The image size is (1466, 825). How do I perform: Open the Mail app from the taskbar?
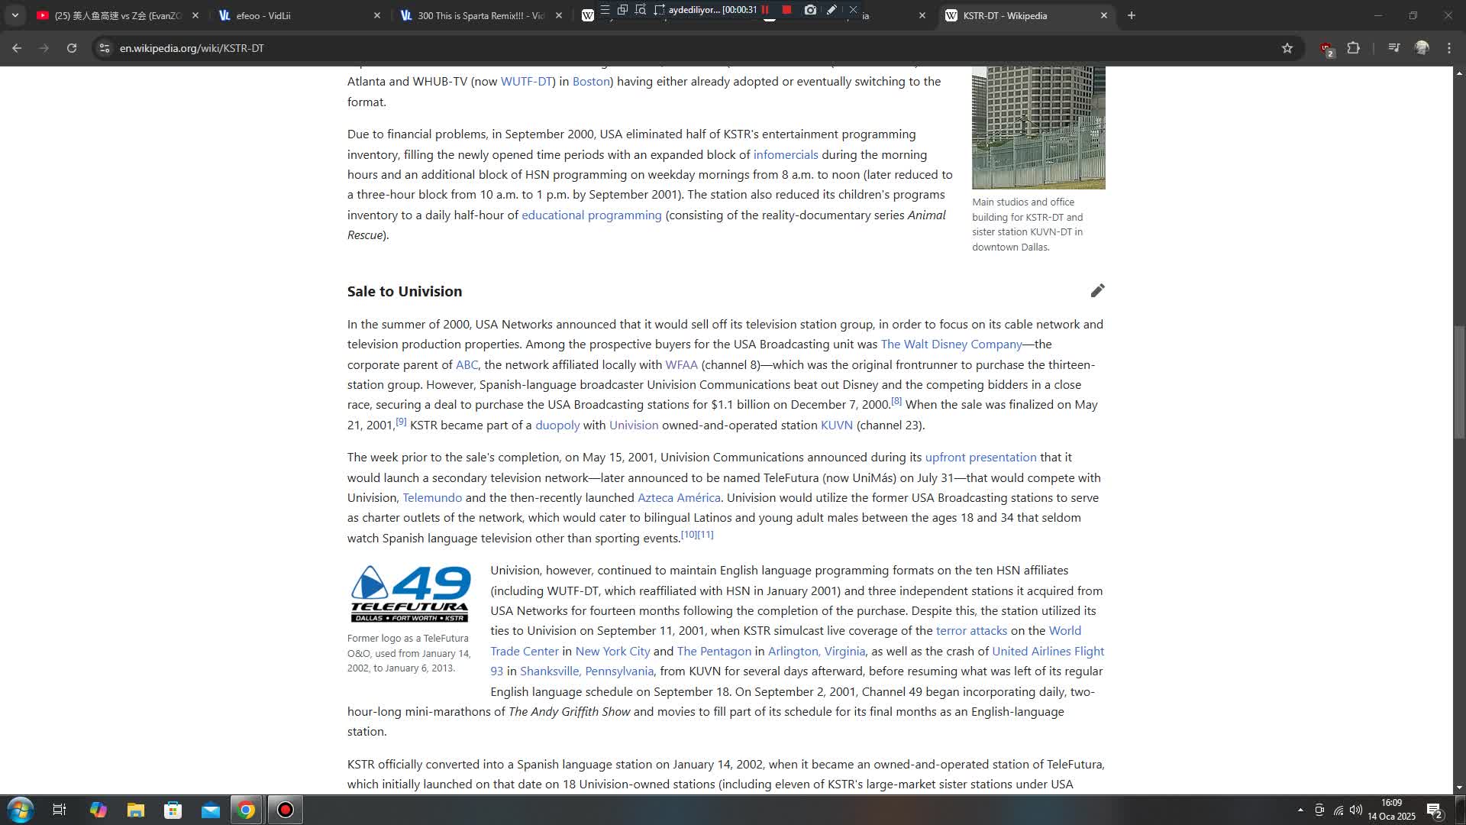point(210,810)
